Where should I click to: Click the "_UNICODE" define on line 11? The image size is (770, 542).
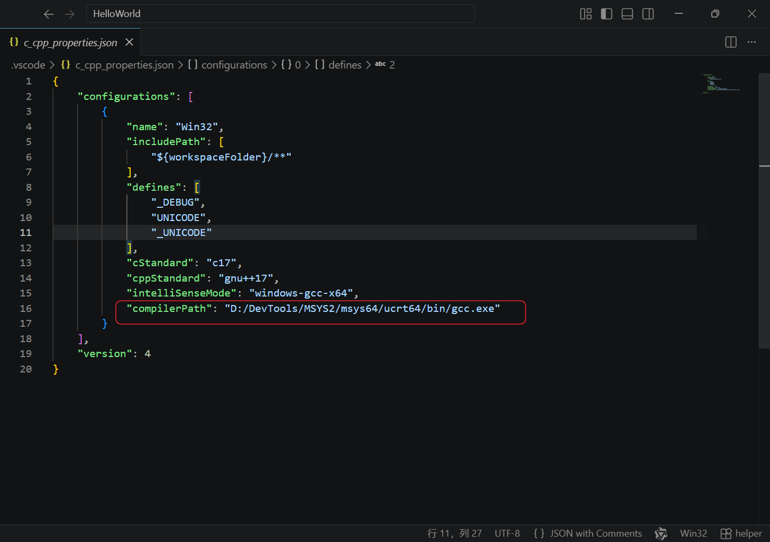pyautogui.click(x=181, y=233)
